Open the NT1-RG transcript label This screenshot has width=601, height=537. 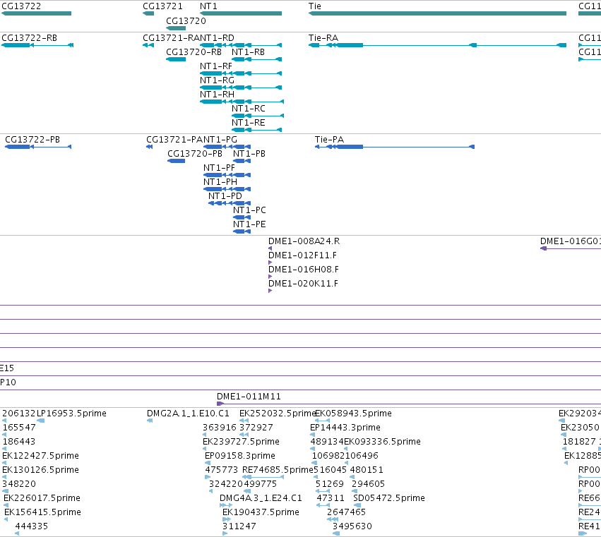tap(217, 80)
